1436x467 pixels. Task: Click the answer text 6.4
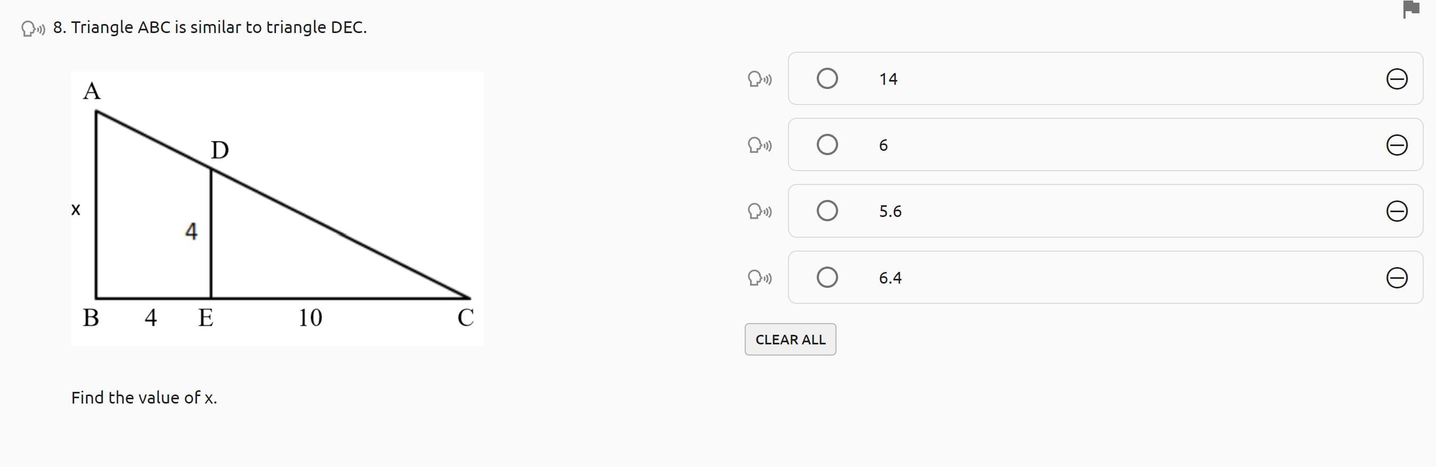[890, 278]
